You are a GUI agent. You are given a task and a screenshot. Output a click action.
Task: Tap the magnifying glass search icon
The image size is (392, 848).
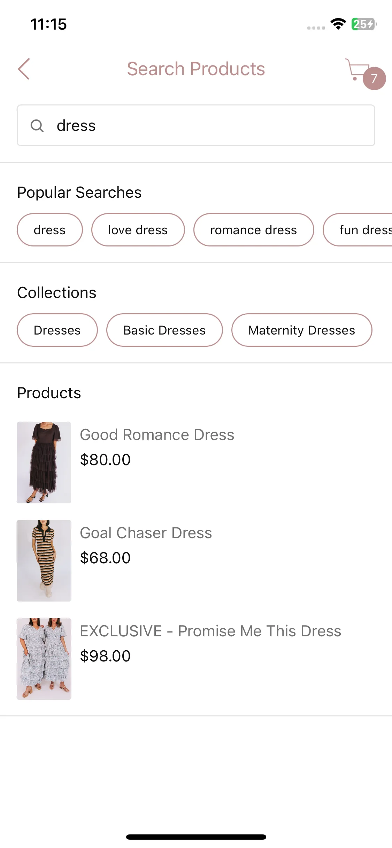[x=37, y=126]
